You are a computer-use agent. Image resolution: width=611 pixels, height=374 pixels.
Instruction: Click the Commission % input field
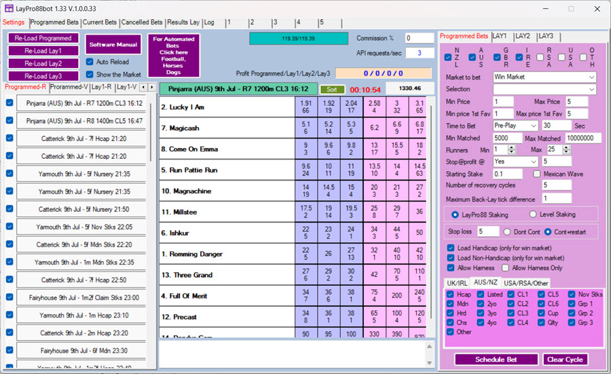[419, 38]
